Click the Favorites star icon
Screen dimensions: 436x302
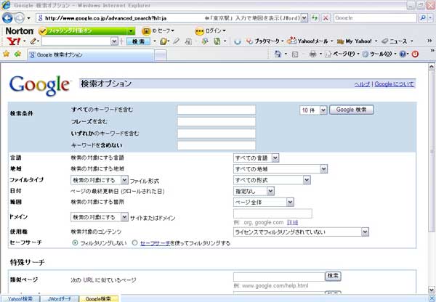(6, 54)
